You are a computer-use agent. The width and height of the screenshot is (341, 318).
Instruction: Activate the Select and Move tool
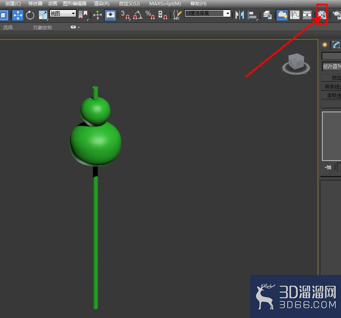[18, 15]
